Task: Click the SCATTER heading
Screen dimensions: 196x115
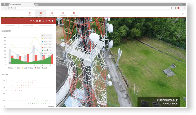Action: [5, 75]
